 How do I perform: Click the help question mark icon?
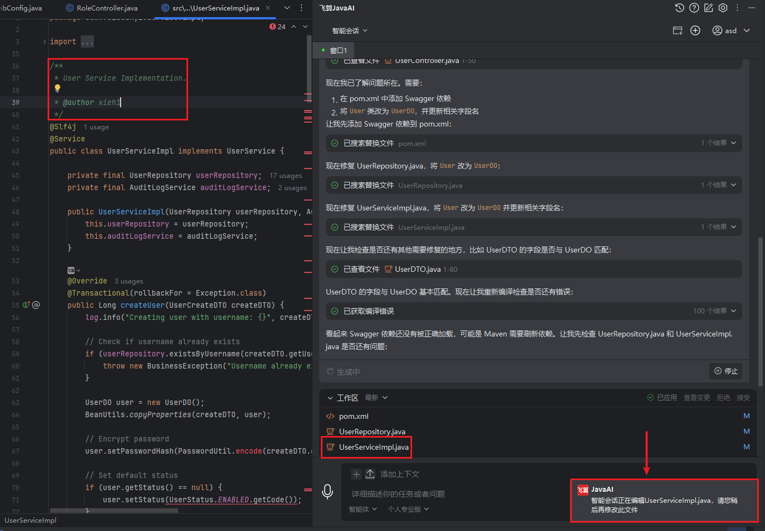pyautogui.click(x=694, y=8)
